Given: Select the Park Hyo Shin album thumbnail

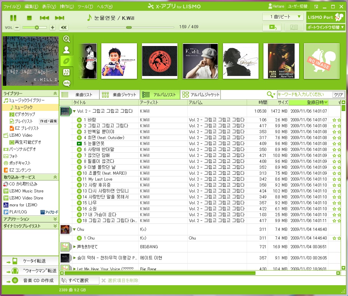Looking at the screenshot, I should pos(281,61).
